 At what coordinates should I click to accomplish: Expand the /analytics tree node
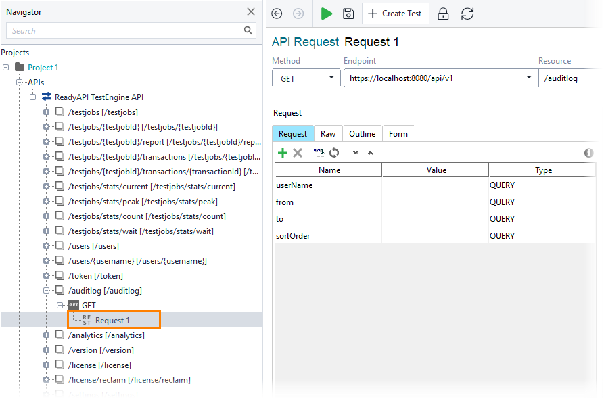[46, 335]
